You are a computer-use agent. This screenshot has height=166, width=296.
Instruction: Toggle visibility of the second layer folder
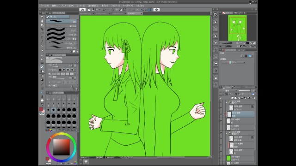[x=221, y=133]
